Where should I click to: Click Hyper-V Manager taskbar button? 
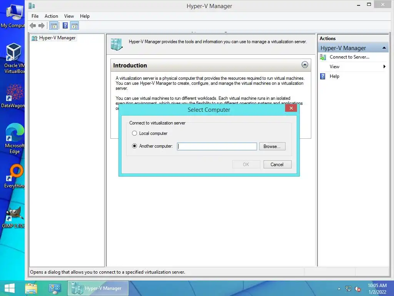pos(98,288)
